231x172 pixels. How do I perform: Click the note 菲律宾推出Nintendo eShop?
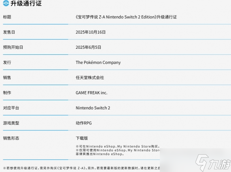(100, 154)
